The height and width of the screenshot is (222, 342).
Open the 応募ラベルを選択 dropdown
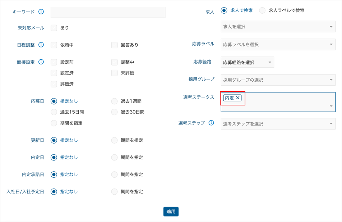tap(278, 45)
